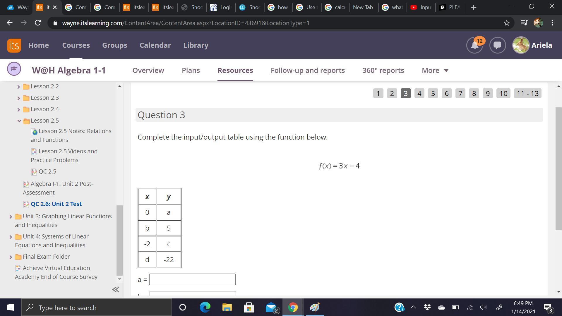The width and height of the screenshot is (562, 316).
Task: Open Follow-up and reports tab
Action: pos(308,71)
